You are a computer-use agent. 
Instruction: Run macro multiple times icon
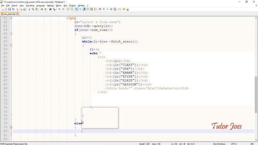111,9
